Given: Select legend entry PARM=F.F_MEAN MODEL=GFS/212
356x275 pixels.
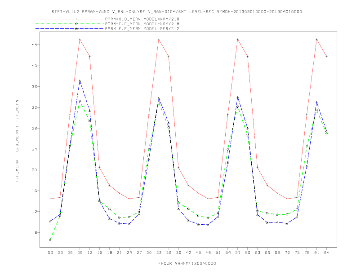Looking at the screenshot, I should pyautogui.click(x=142, y=29).
